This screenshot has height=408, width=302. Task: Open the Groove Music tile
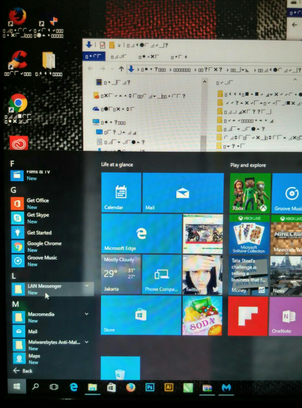click(287, 193)
